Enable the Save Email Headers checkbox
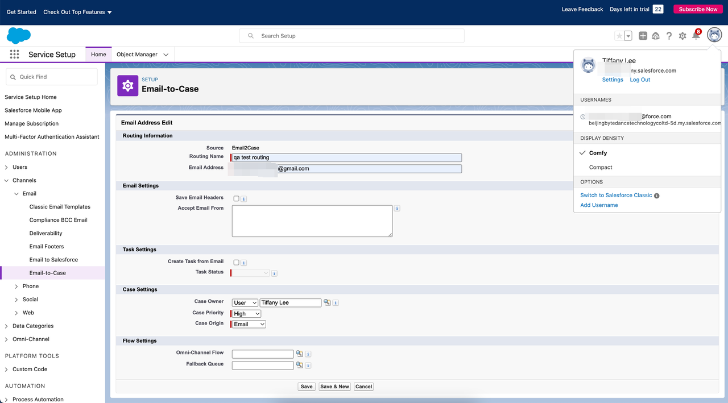The image size is (728, 403). 236,198
